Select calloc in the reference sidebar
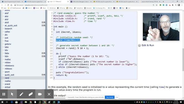The image size is (184, 104). click(7, 31)
